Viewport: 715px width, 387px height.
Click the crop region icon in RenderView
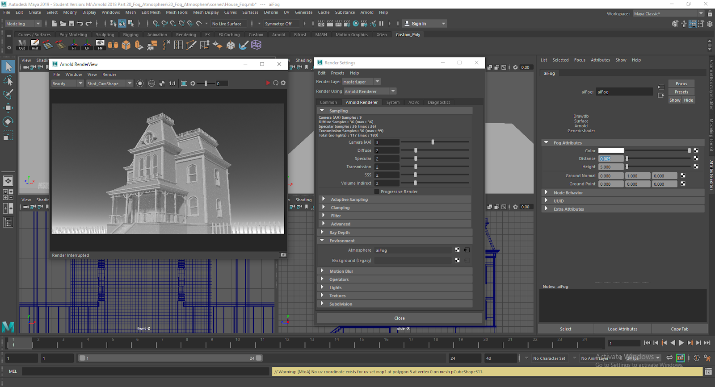[184, 83]
